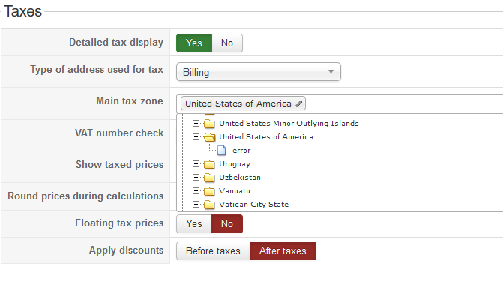The height and width of the screenshot is (288, 503).
Task: Click the pencil edit icon beside United States of America
Action: pos(298,103)
